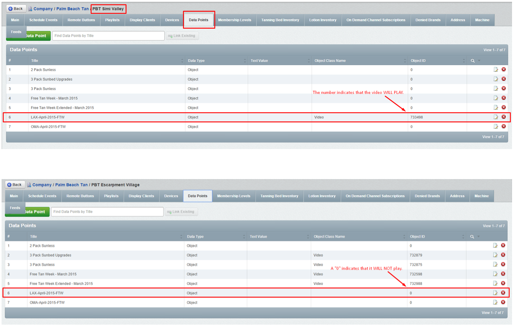The width and height of the screenshot is (514, 327).
Task: Focus 'Find Data Points by Title' in Escarpment Village
Action: [x=108, y=211]
